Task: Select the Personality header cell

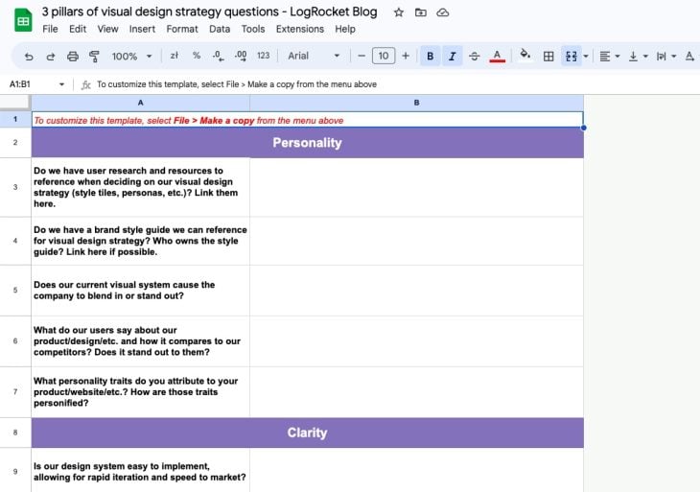Action: (x=307, y=142)
